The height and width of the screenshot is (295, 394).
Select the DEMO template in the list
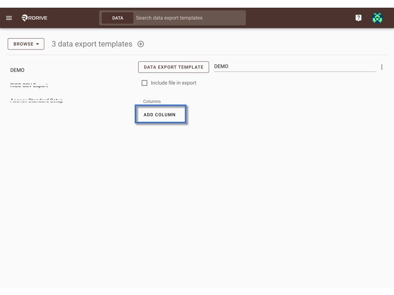click(17, 70)
